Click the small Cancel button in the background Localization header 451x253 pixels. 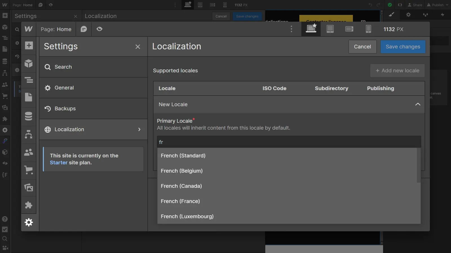coord(221,16)
